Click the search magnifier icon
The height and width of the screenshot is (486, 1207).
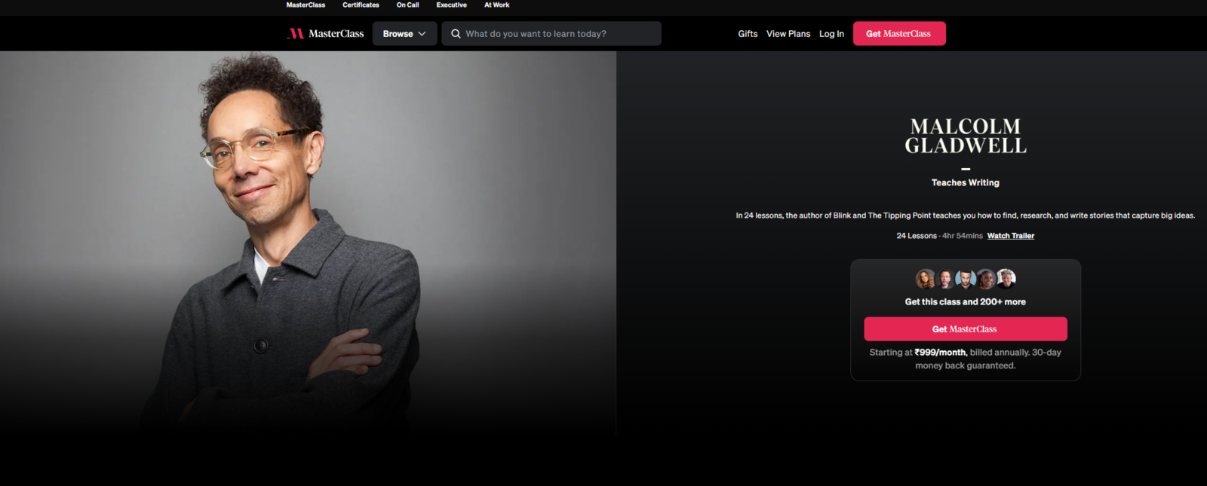tap(456, 34)
